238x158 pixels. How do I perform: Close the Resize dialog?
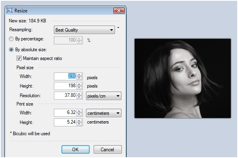point(119,10)
